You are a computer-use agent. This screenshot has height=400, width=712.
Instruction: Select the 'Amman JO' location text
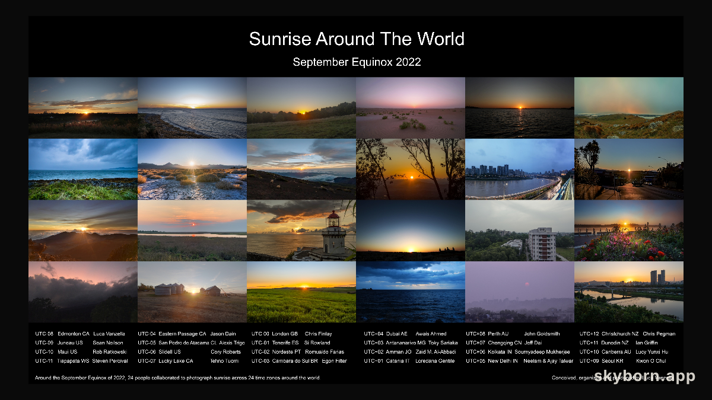(398, 351)
